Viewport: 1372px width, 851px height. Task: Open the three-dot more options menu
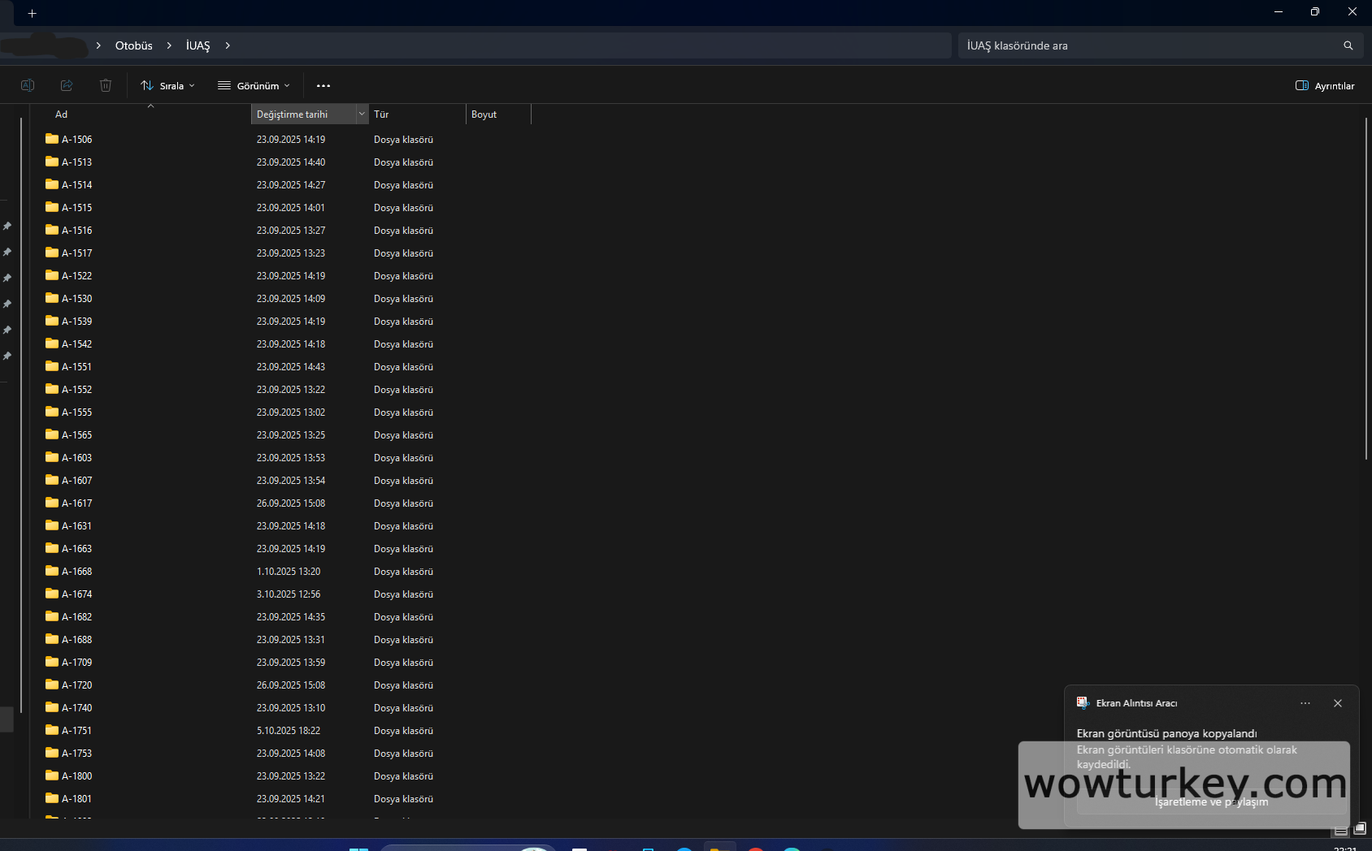(323, 85)
